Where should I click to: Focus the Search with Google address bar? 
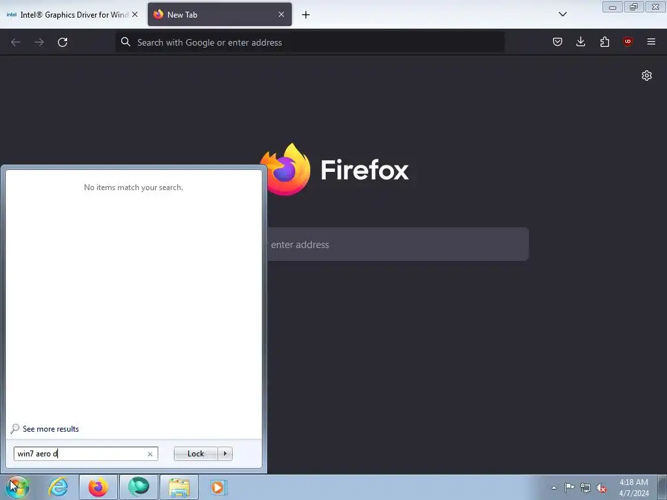(310, 42)
